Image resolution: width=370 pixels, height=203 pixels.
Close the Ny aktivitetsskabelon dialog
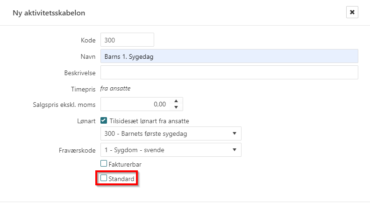click(352, 12)
